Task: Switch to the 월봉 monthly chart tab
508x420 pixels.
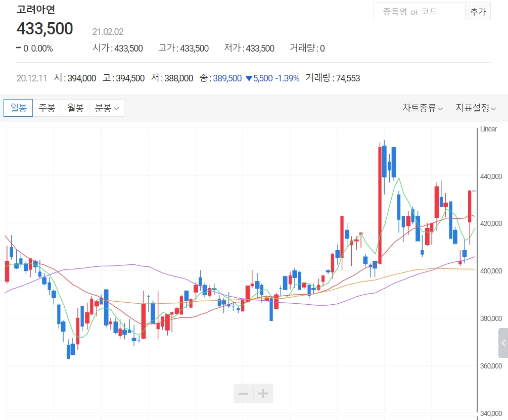Action: click(x=75, y=108)
